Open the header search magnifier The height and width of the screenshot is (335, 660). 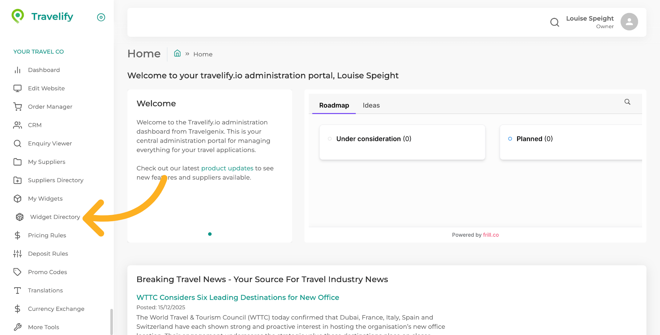(x=554, y=22)
